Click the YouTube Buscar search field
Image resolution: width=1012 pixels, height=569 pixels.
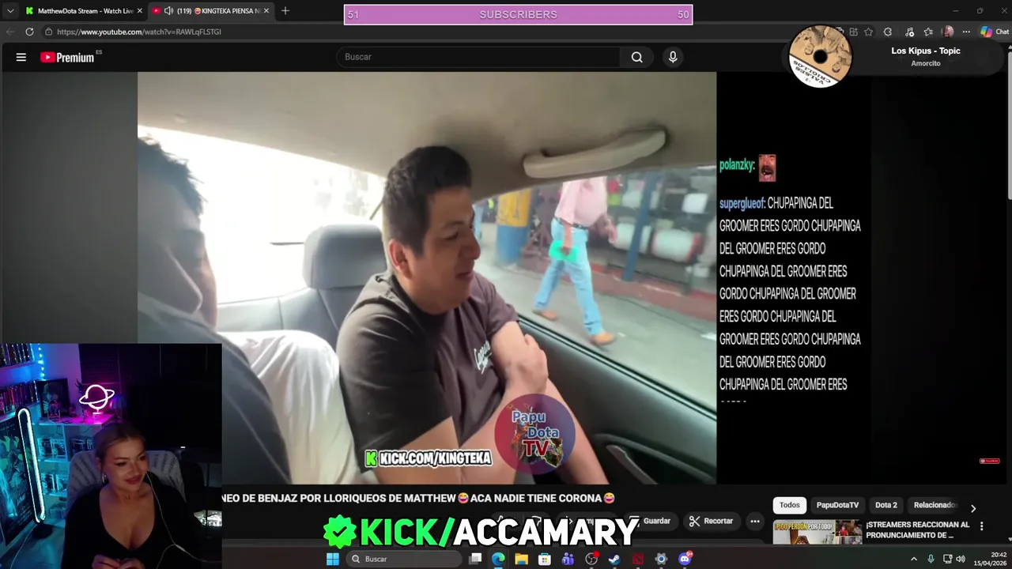point(478,57)
